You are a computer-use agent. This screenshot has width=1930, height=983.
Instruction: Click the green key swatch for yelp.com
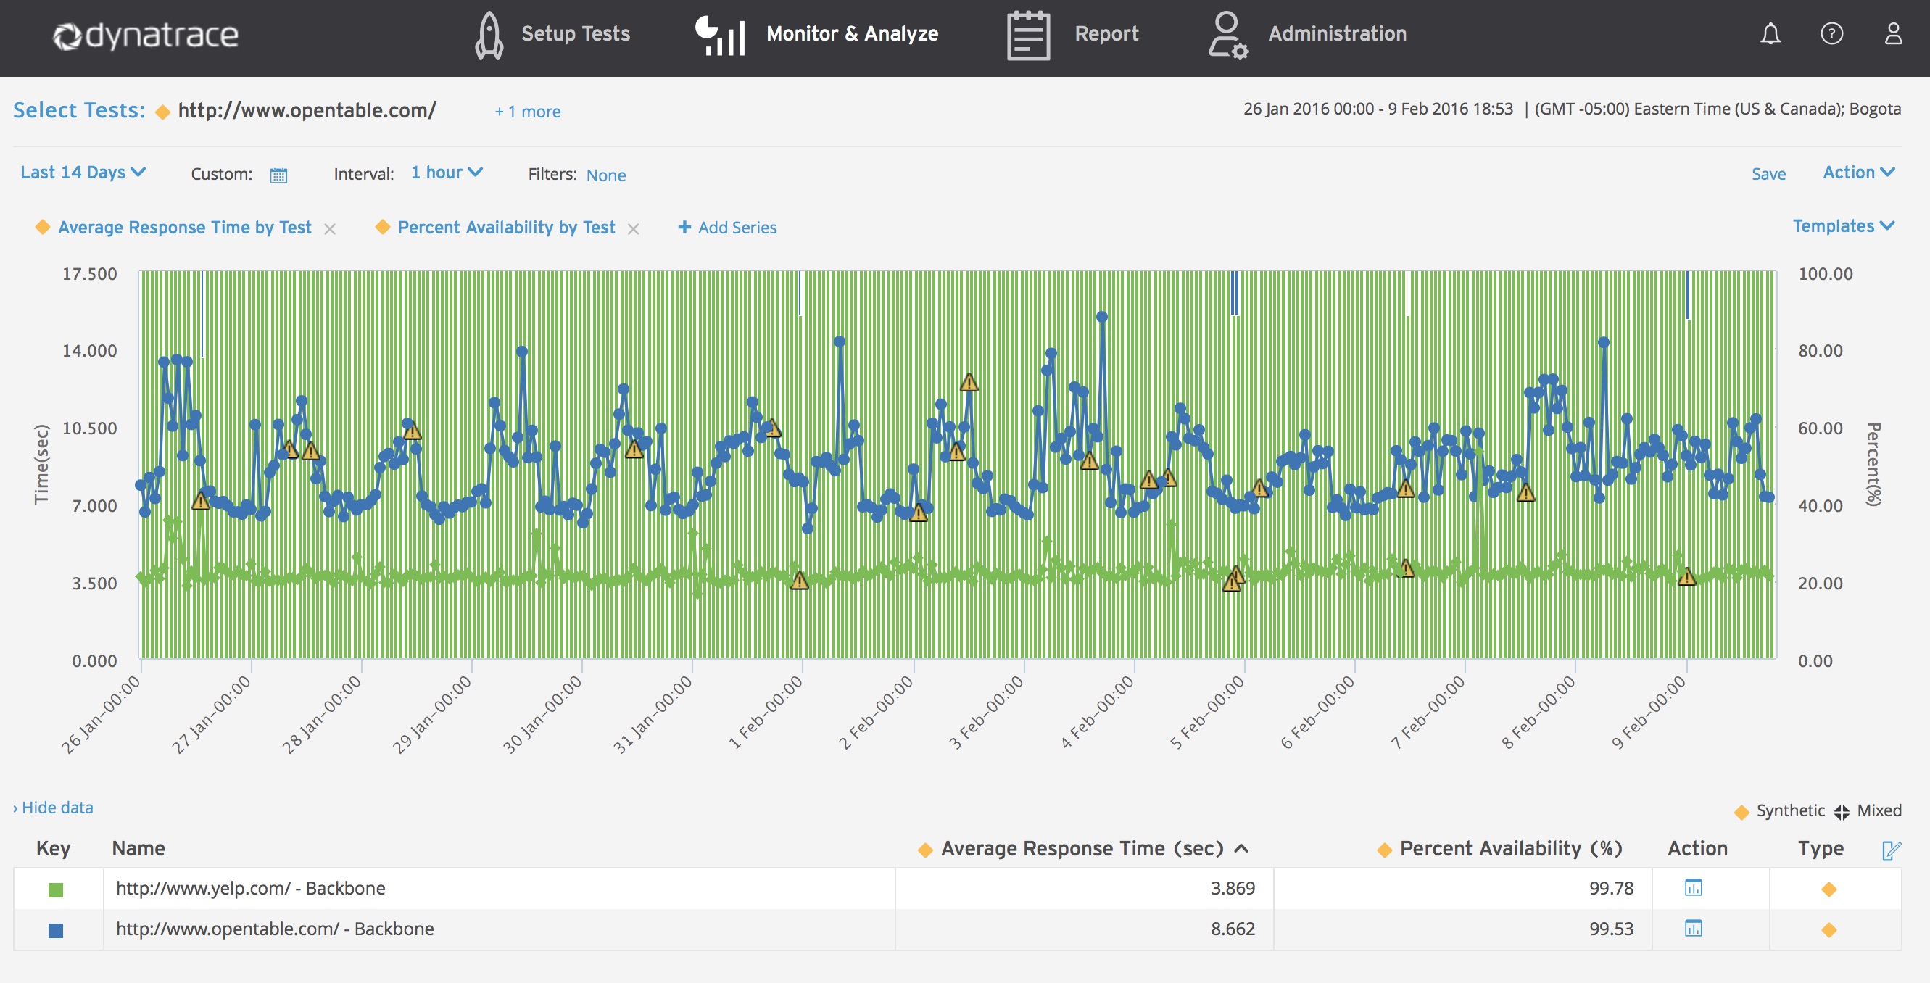[x=55, y=890]
